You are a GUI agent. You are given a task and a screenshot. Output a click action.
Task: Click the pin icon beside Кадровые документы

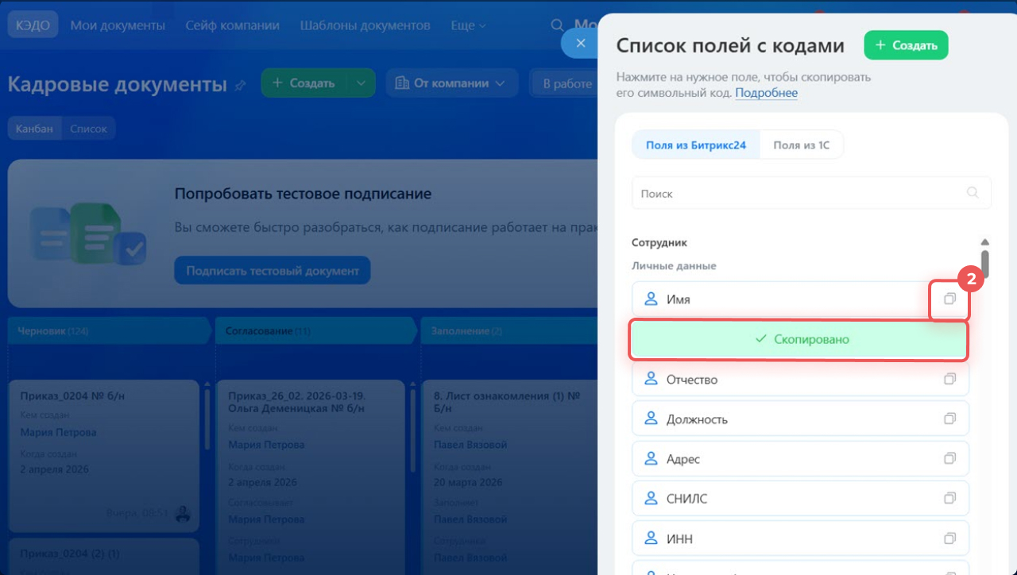coord(241,85)
